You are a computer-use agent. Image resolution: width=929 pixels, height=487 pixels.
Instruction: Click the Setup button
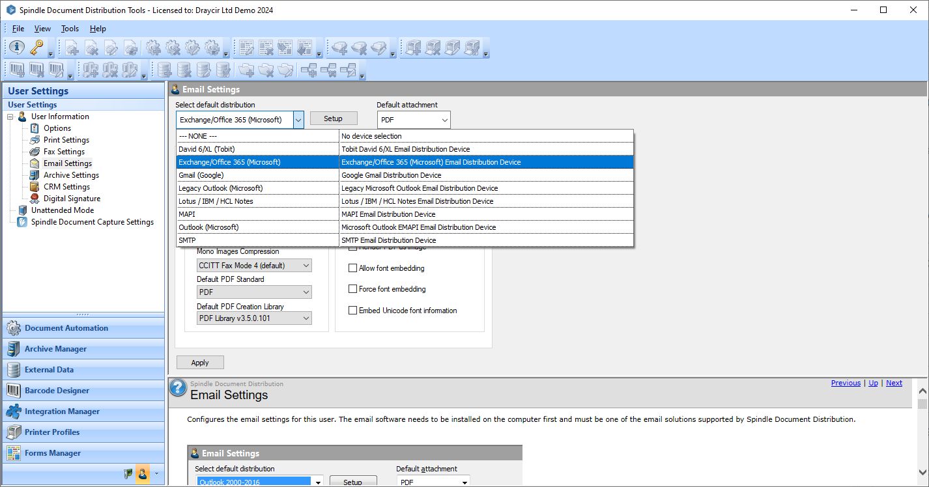[x=334, y=118]
